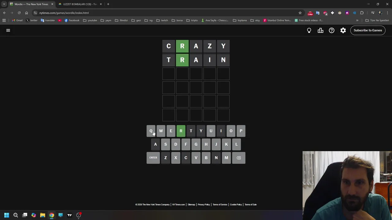Open the Privacy Policy footer link
Screen dimensions: 392x220
tap(204, 204)
